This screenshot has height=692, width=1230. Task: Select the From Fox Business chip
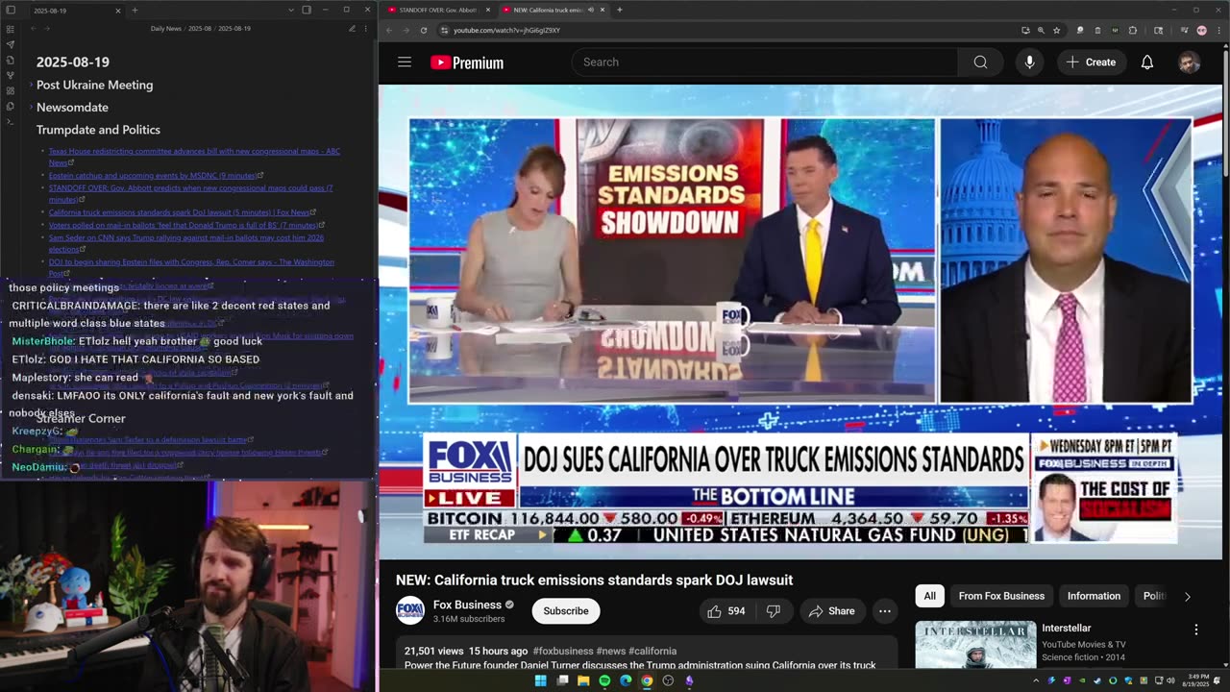coord(1001,596)
